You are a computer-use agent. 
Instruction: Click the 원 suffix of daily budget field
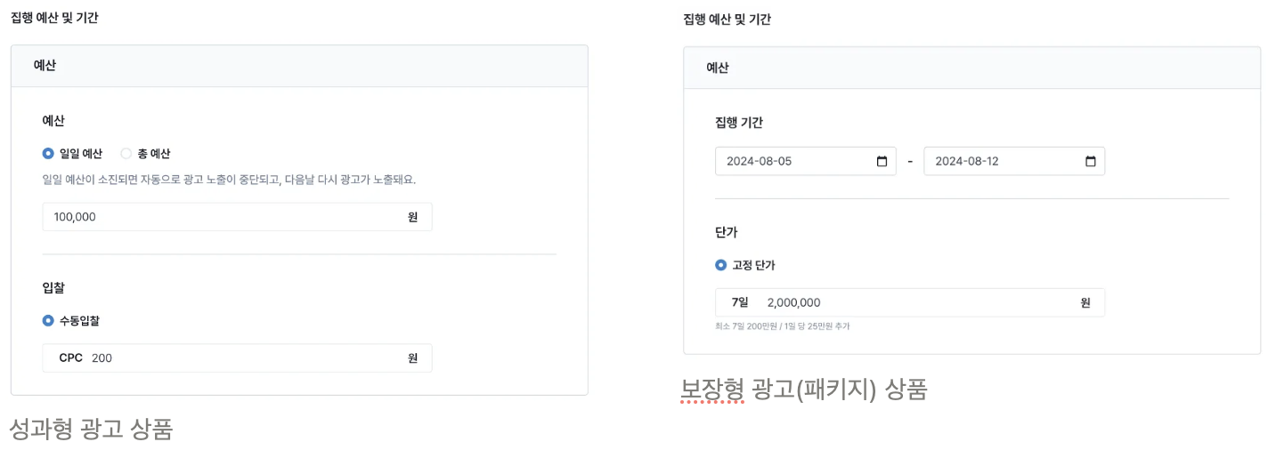click(412, 217)
